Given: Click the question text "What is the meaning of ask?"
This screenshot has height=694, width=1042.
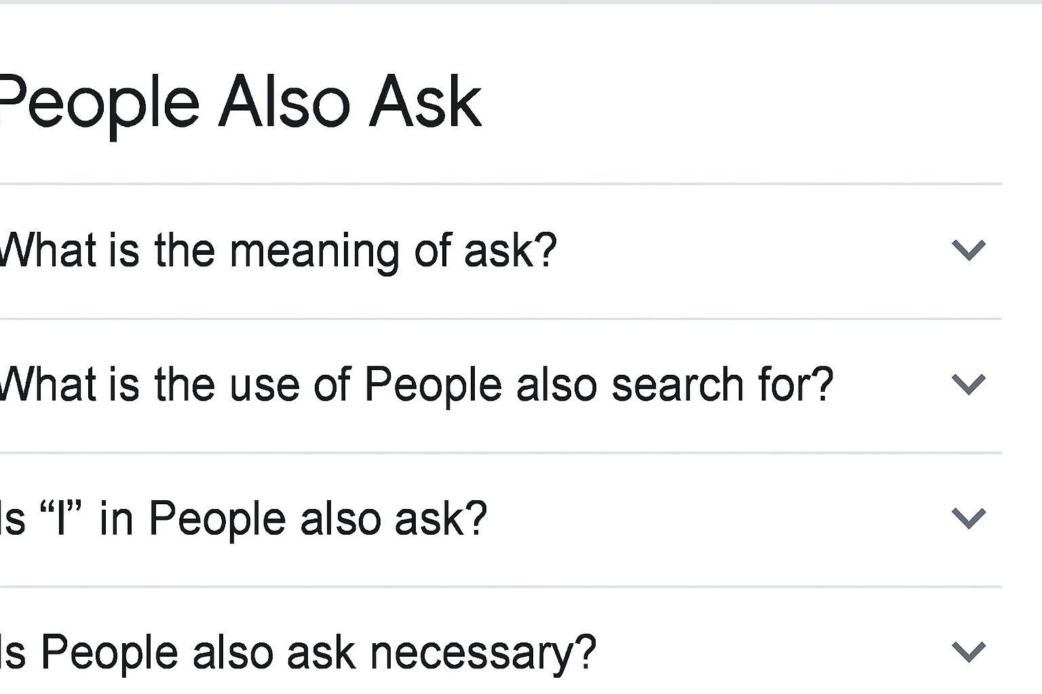Looking at the screenshot, I should point(278,251).
